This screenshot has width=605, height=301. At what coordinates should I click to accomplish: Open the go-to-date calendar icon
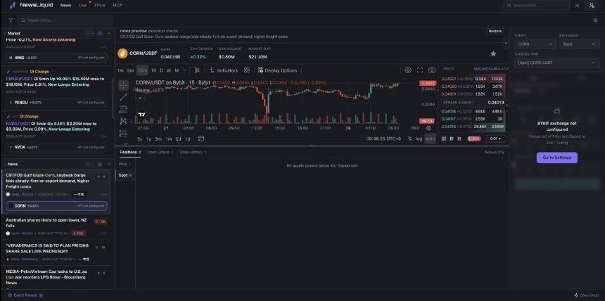coord(201,139)
